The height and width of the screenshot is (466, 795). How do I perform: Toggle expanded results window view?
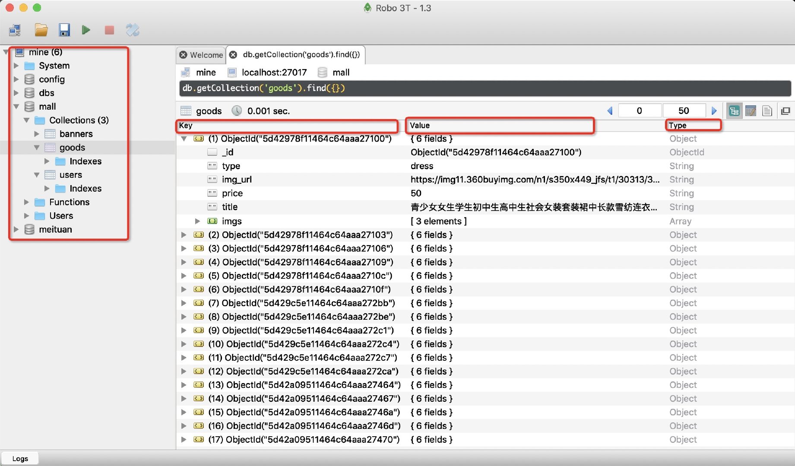(x=786, y=110)
